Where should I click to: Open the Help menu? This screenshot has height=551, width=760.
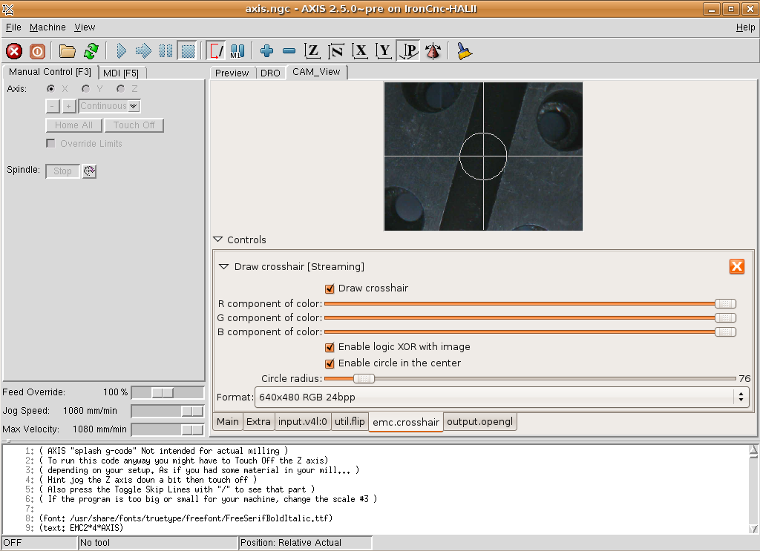pyautogui.click(x=745, y=27)
